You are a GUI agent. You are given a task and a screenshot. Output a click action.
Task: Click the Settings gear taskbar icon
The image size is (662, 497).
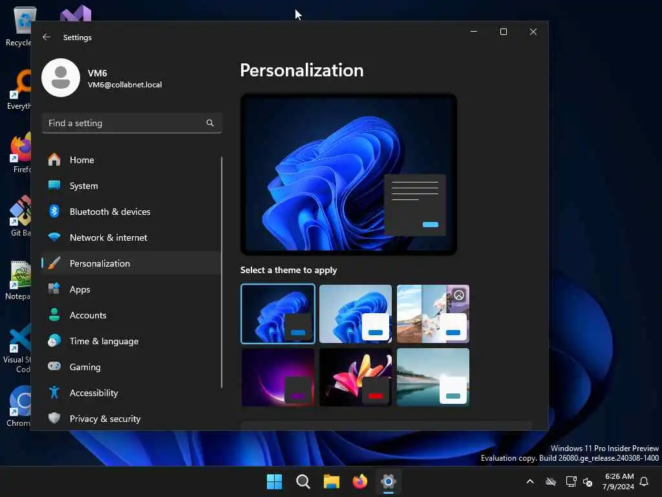389,481
